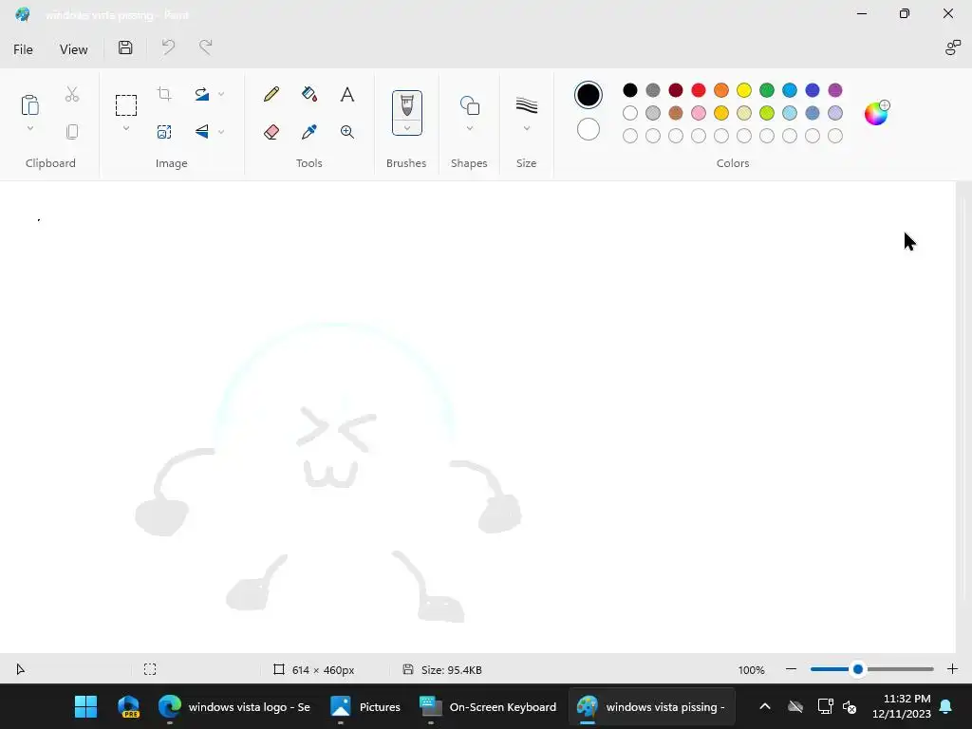Click the Shapes gallery icon

point(469,105)
